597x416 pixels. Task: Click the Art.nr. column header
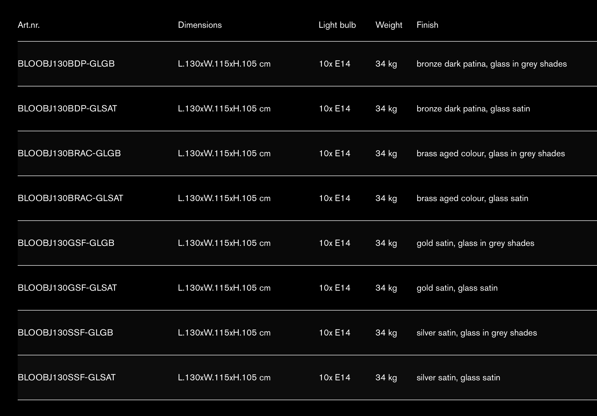[x=29, y=25]
